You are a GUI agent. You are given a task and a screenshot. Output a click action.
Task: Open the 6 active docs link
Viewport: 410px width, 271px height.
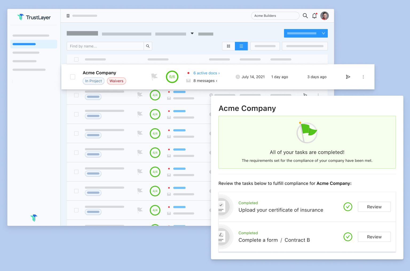[x=206, y=73]
